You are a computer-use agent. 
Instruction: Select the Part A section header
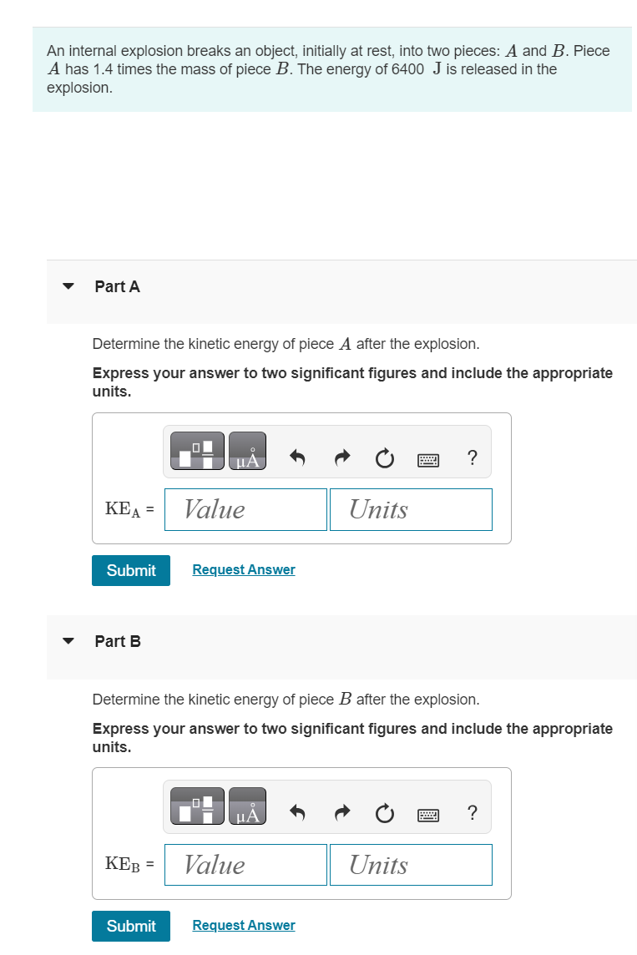click(x=117, y=286)
